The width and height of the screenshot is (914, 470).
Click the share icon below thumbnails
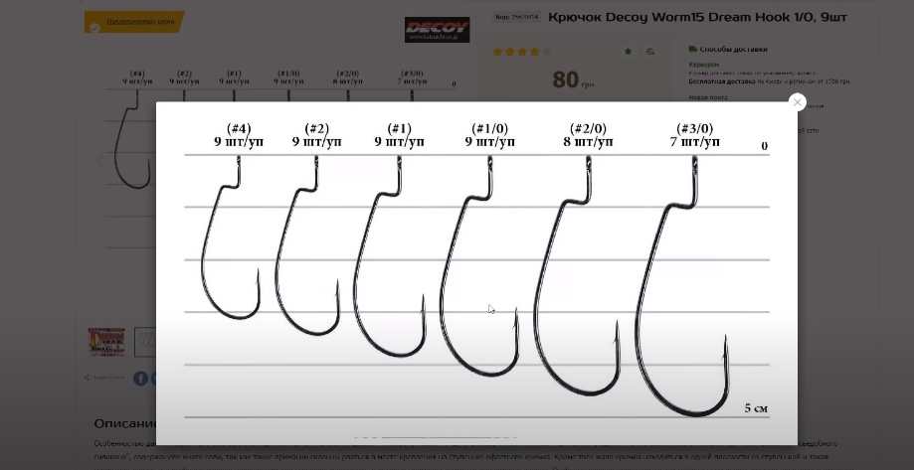click(87, 378)
